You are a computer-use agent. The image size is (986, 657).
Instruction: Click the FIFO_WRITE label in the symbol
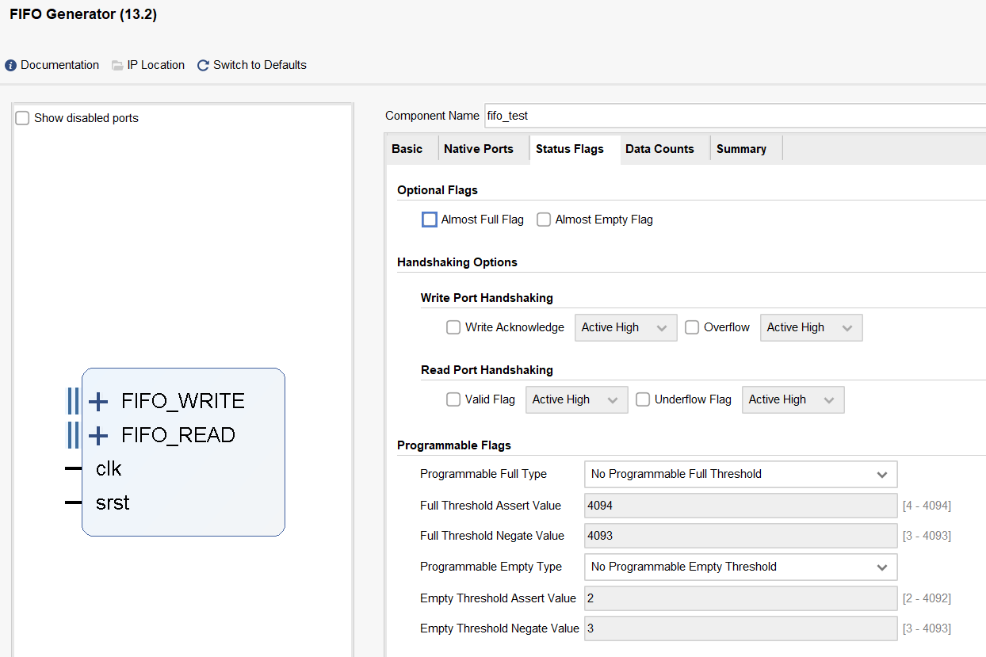coord(183,402)
